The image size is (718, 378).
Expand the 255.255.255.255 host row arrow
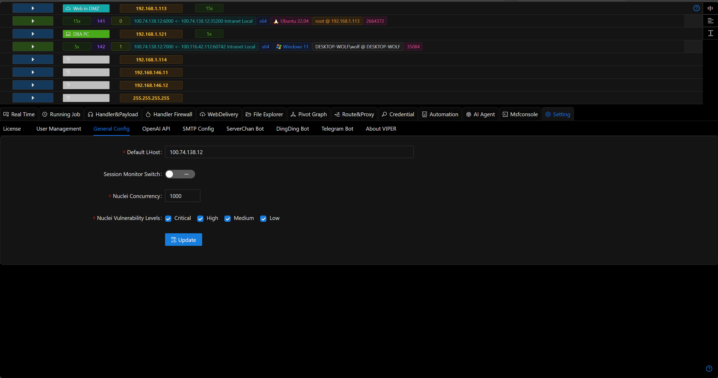[x=33, y=98]
